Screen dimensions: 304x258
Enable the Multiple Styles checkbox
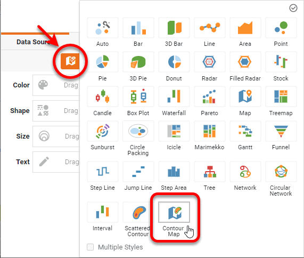[90, 247]
